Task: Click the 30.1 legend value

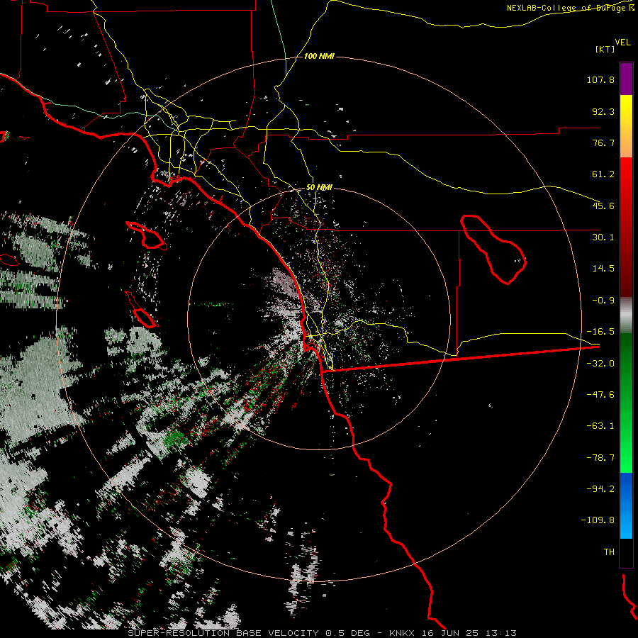Action: 603,237
